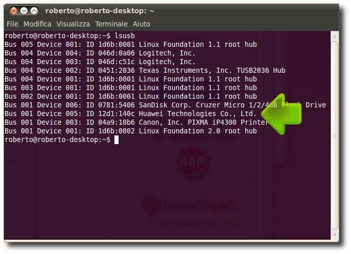Click the SanDisk Cruzer Micro line
The width and height of the screenshot is (351, 254).
(x=165, y=105)
